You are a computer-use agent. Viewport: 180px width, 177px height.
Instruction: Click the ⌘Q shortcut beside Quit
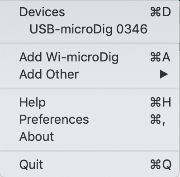161,164
